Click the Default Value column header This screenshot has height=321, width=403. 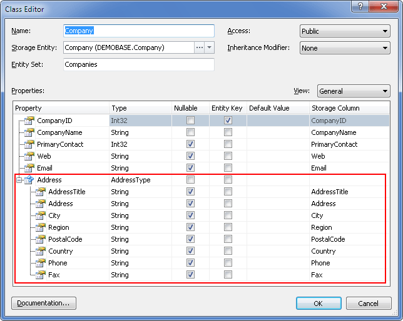pos(278,108)
